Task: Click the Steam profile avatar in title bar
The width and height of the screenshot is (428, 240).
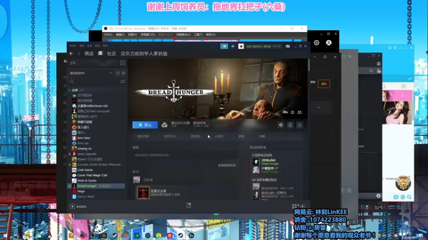Action: 241,46
